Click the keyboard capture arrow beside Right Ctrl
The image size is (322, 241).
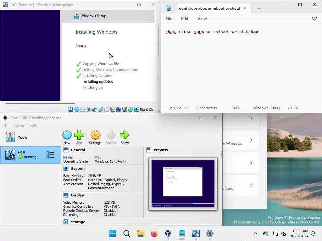137,110
